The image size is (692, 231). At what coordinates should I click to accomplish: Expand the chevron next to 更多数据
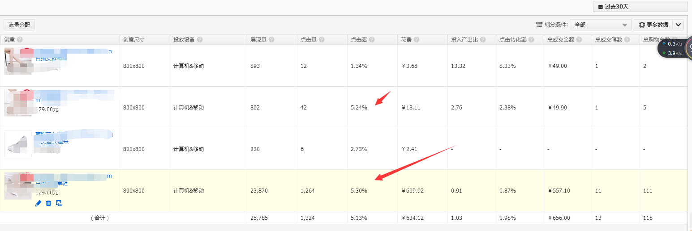pos(679,25)
